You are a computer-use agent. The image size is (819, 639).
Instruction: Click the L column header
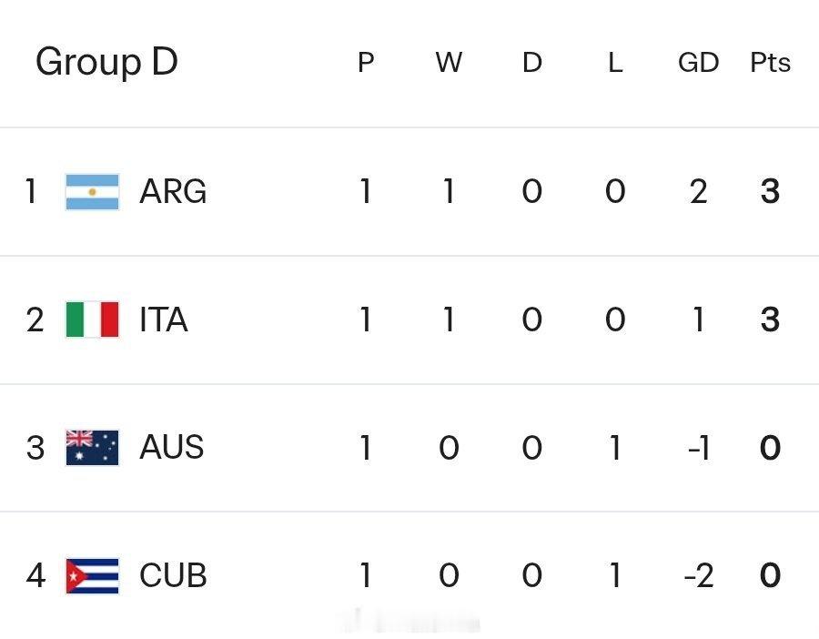coord(615,63)
